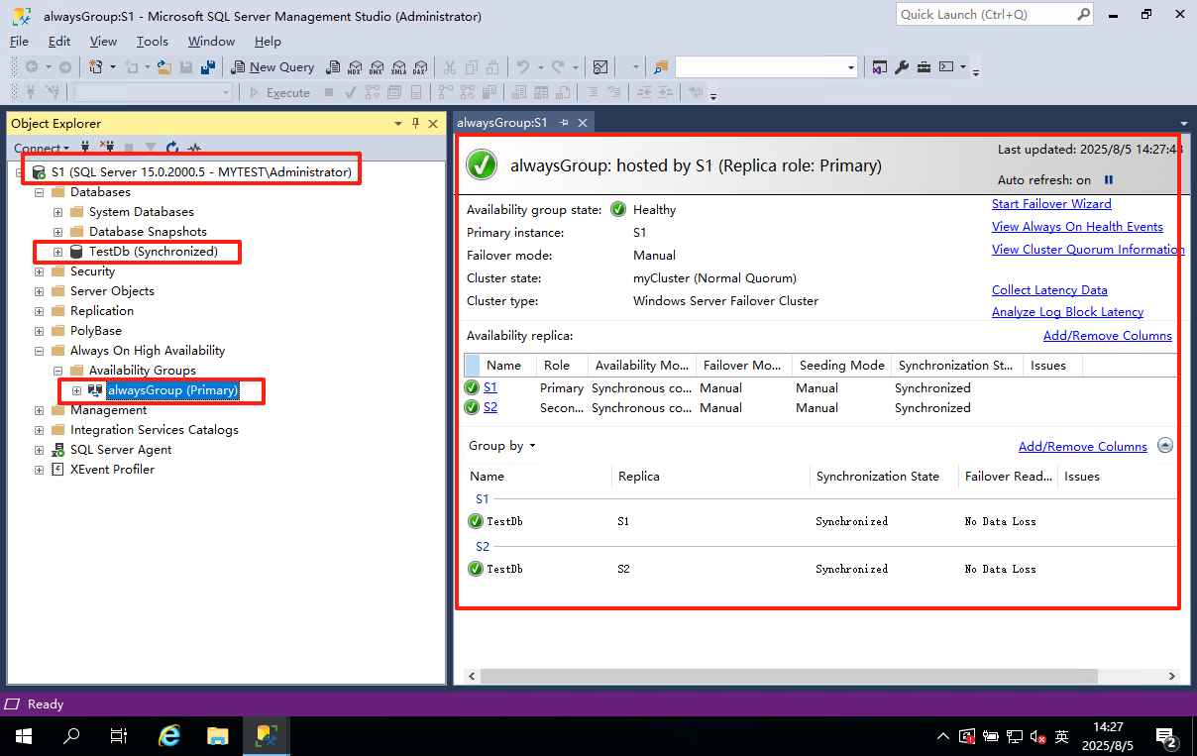Click the Analyze Log Block Latency link
This screenshot has width=1197, height=756.
click(x=1067, y=312)
